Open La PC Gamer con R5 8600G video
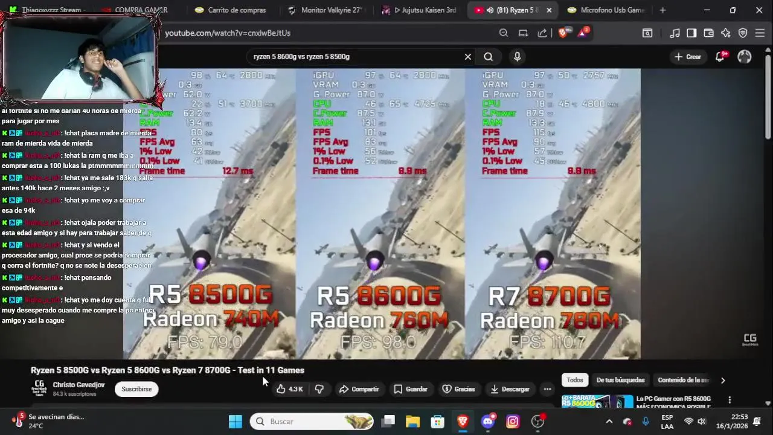 (673, 402)
